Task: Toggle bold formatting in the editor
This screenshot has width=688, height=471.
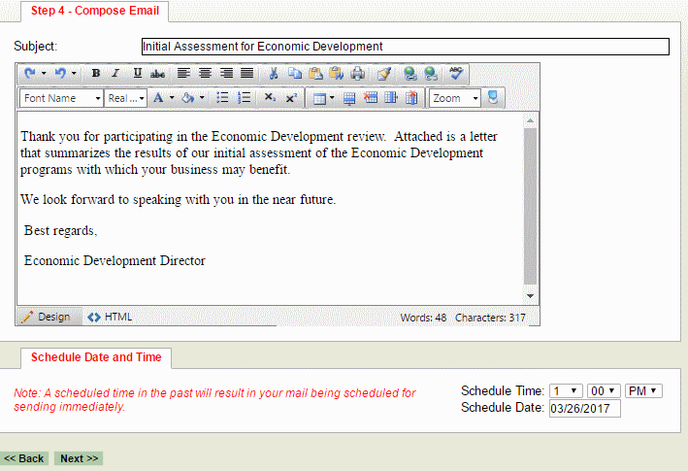Action: 96,73
